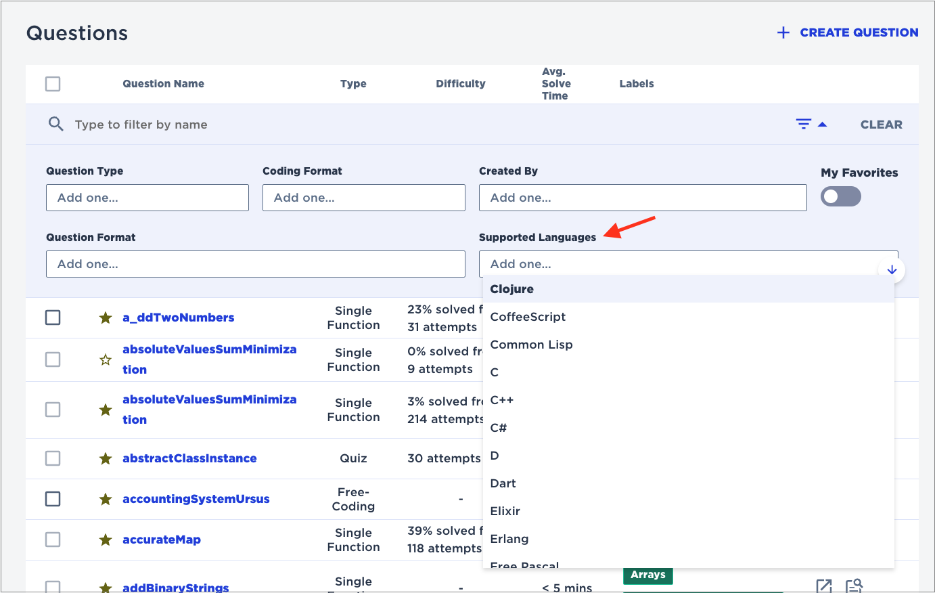Click the blue down arrow on Supported Languages
Image resolution: width=935 pixels, height=593 pixels.
tap(892, 269)
